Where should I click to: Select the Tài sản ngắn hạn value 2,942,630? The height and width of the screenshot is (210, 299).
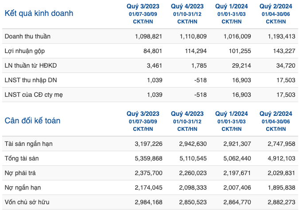[193, 144]
